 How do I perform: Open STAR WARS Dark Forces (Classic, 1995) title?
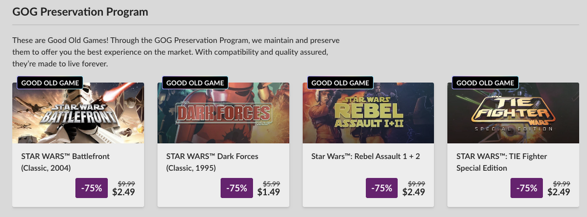[x=212, y=162]
